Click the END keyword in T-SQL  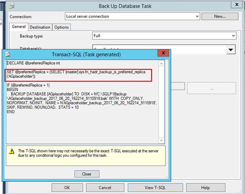(11, 112)
